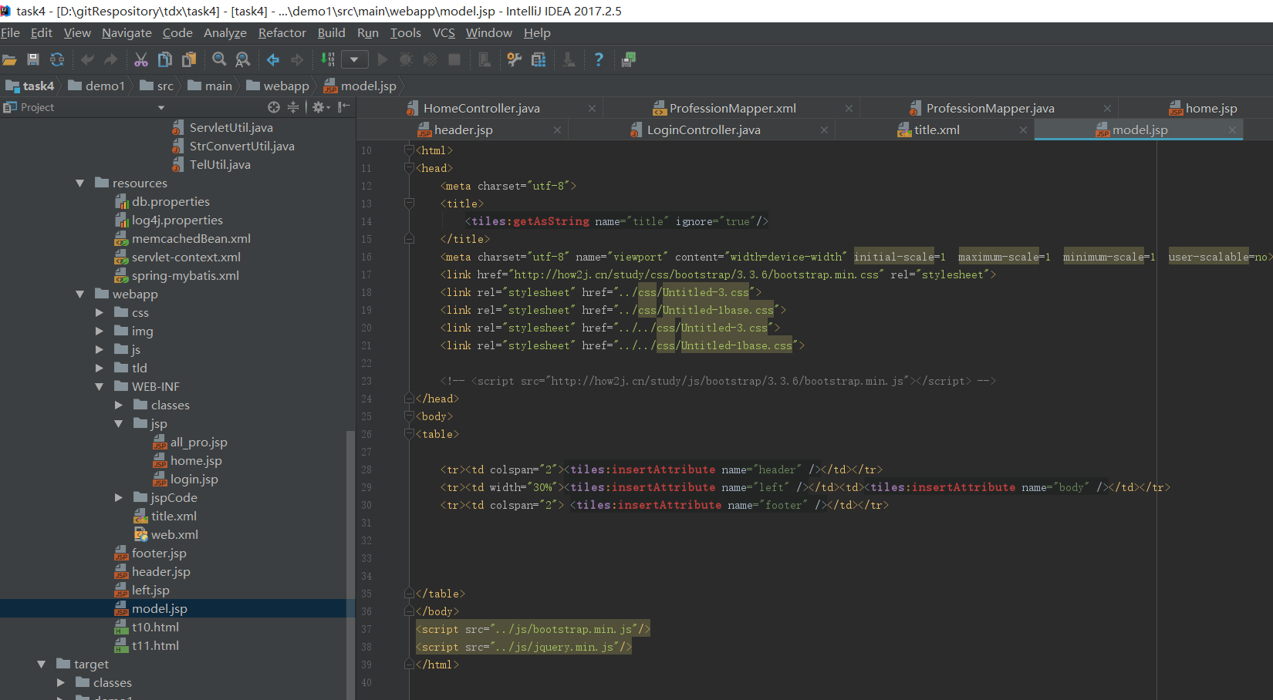
Task: Open the Navigate menu
Action: click(127, 32)
